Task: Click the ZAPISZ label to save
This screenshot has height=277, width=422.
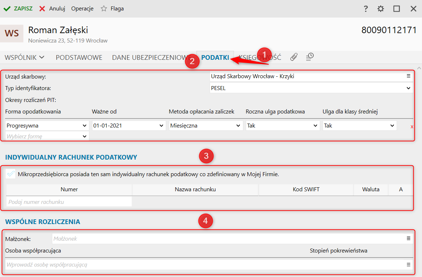Action: coord(23,9)
